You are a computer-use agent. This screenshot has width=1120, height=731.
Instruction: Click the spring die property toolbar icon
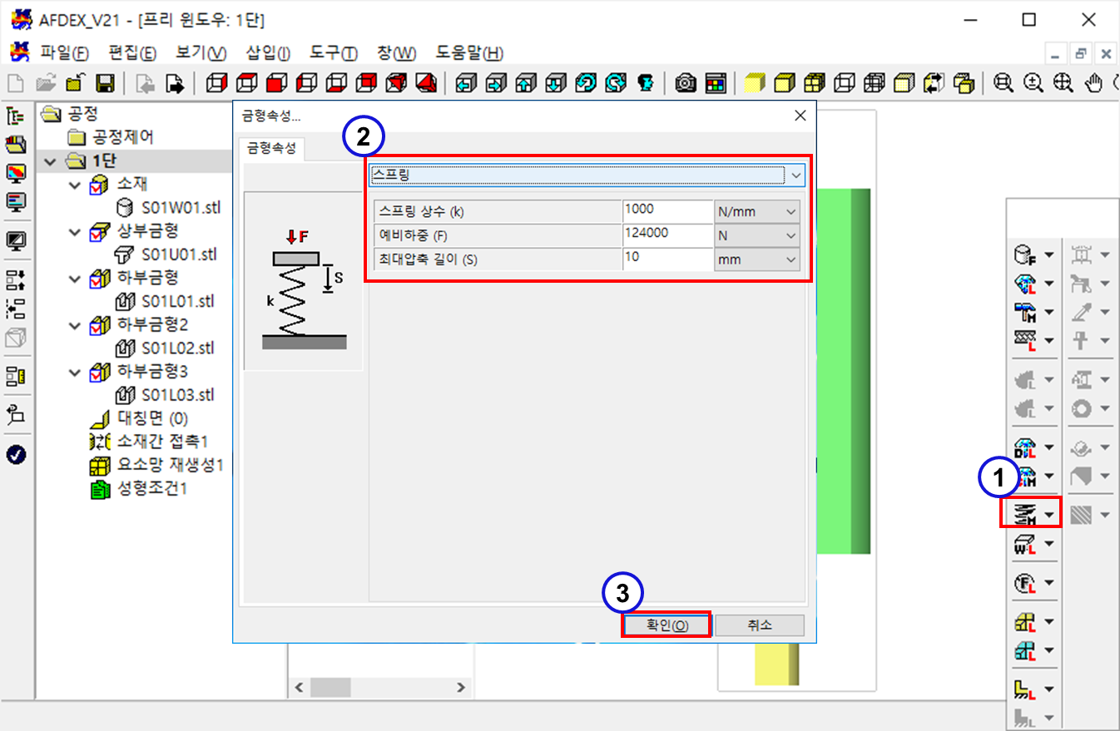pos(1023,515)
